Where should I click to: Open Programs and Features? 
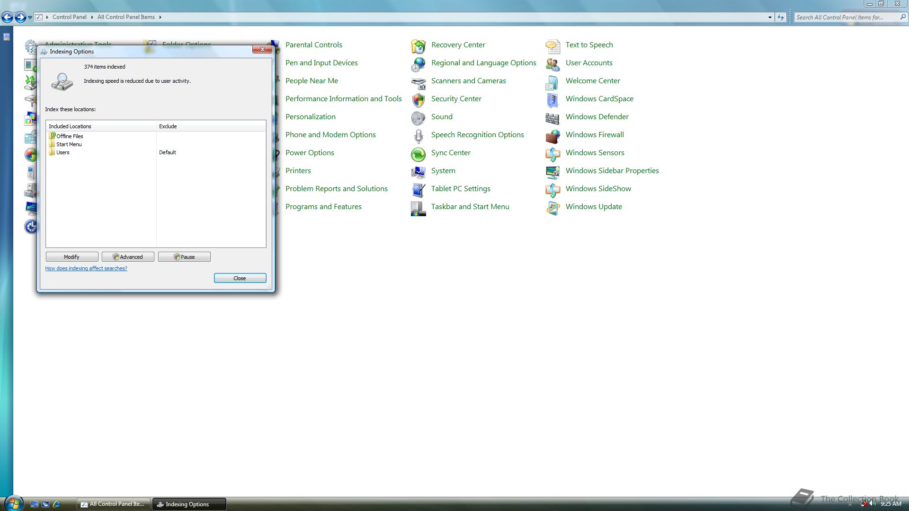click(x=323, y=206)
